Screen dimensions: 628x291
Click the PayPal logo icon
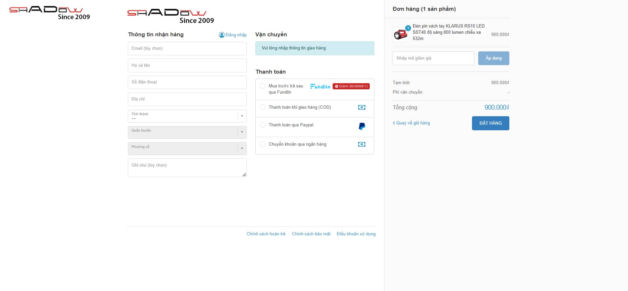[362, 126]
